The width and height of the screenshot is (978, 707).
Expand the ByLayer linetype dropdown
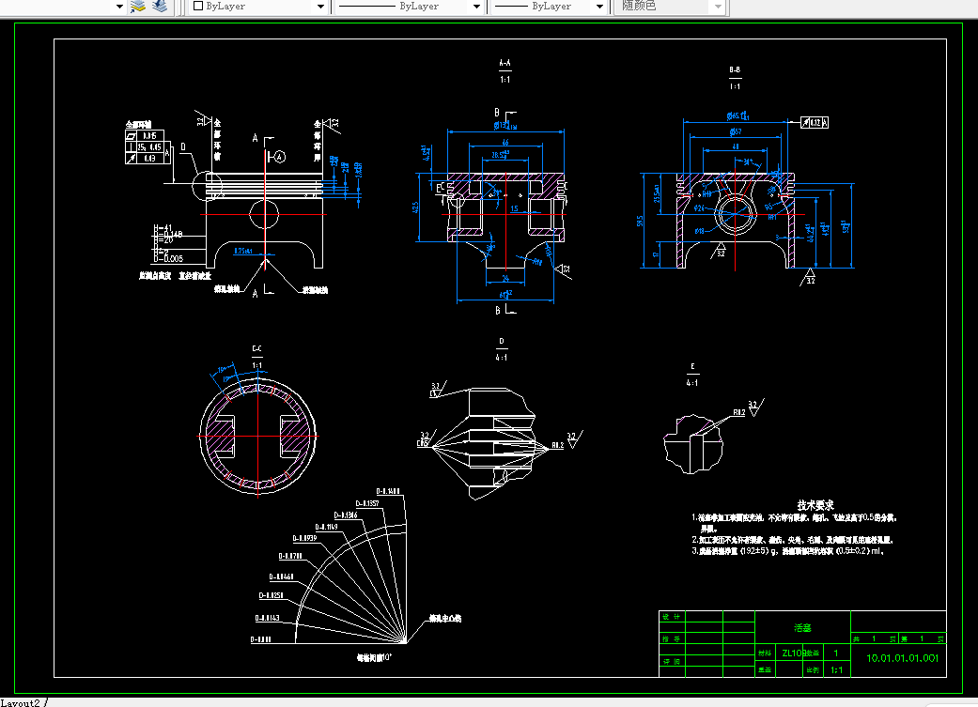(476, 7)
